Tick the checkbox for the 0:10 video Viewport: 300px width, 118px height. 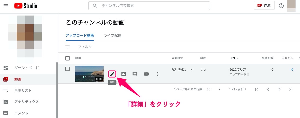(67, 69)
